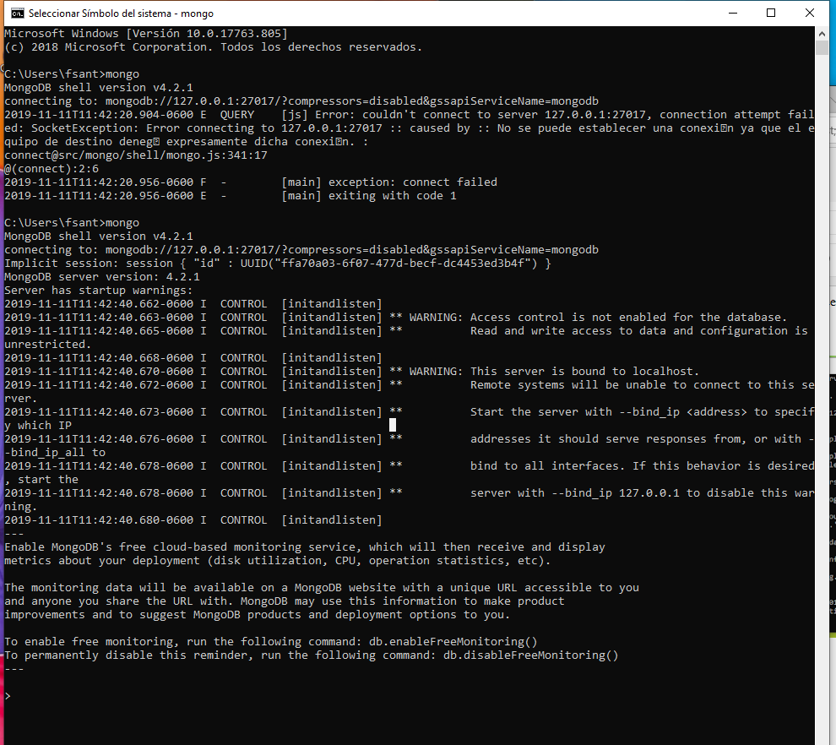Image resolution: width=836 pixels, height=745 pixels.
Task: Click the window title 'Seleccionar Símbolo del sistema - mongo'
Action: coord(121,14)
